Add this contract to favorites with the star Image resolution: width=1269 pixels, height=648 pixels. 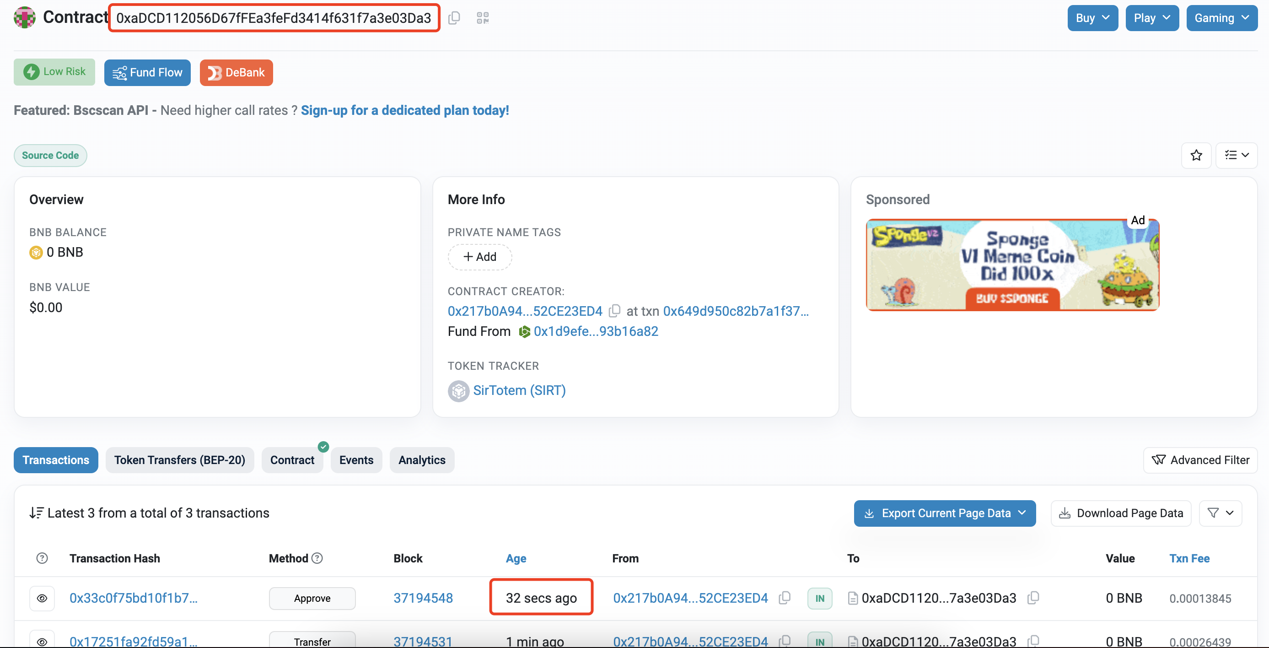[x=1196, y=155]
